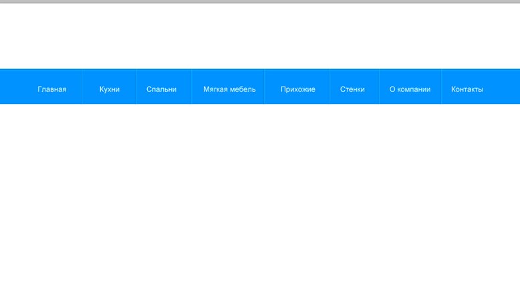Go to the Кухни section

coord(110,89)
